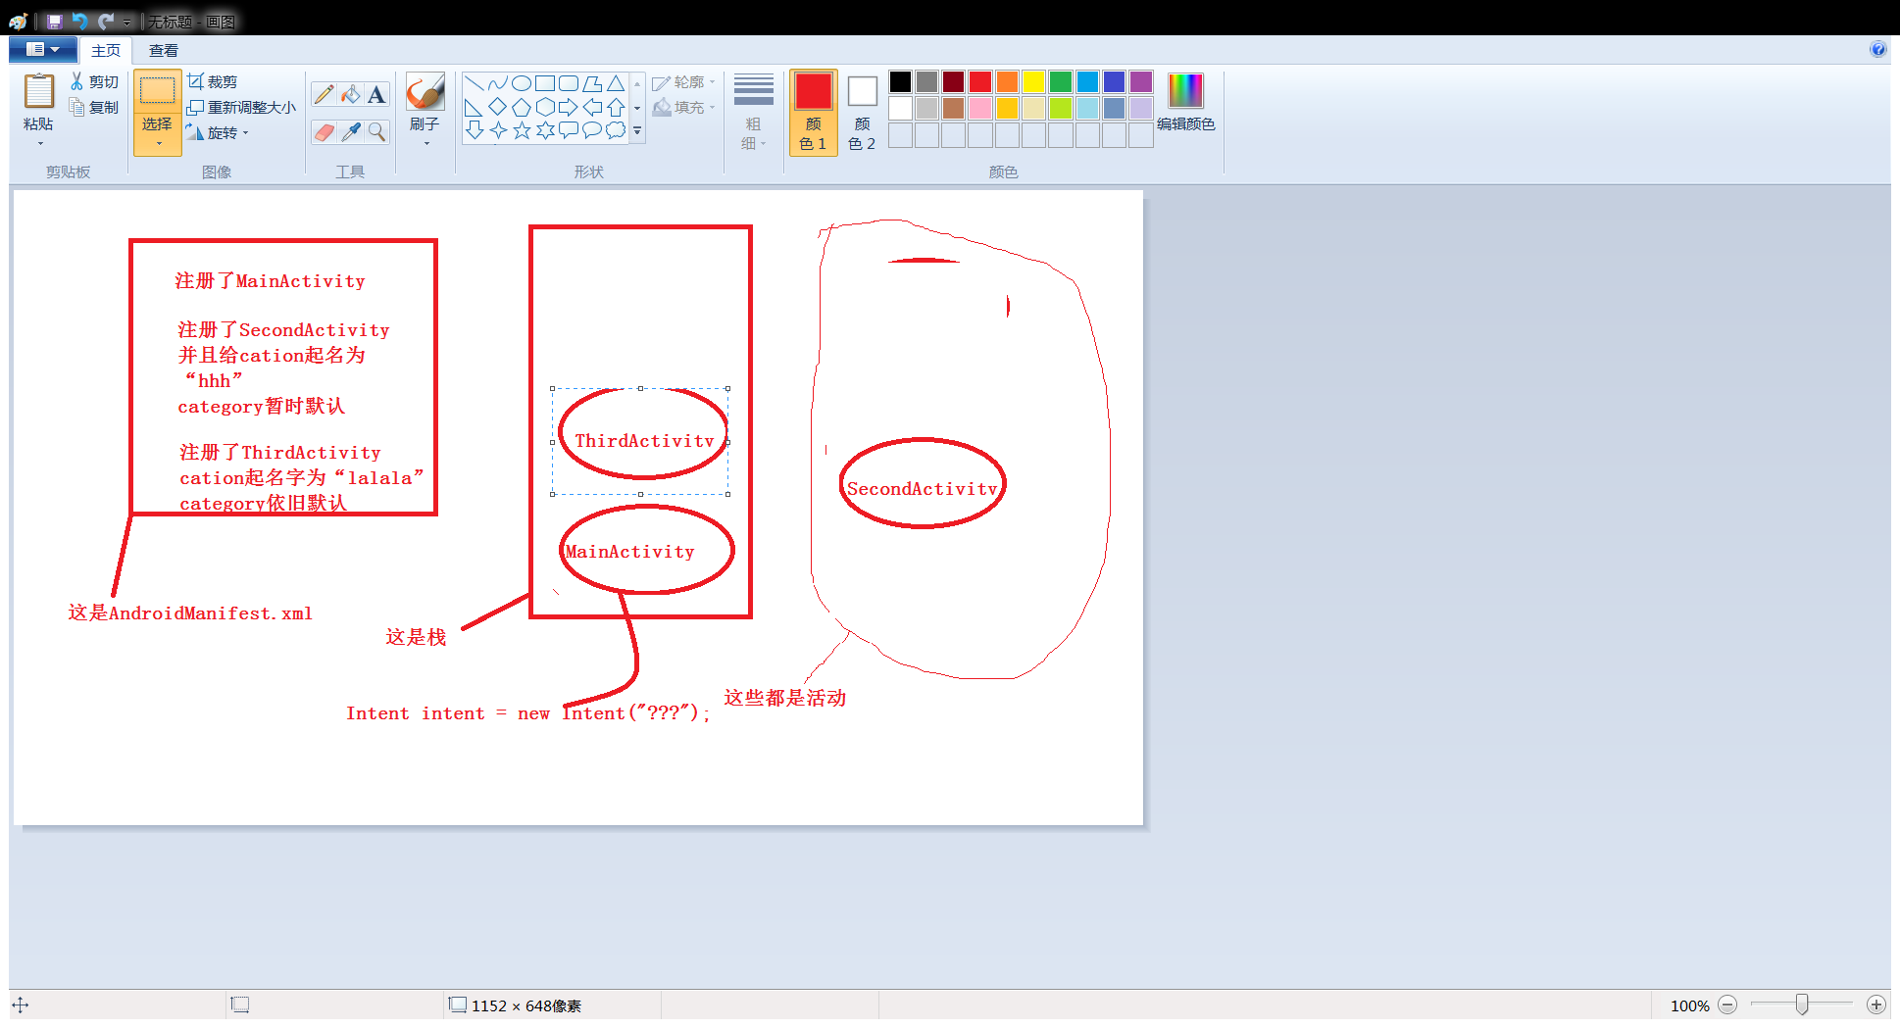Screen dimensions: 1900x1029
Task: Open the 填充 (Fill) dropdown
Action: coord(684,107)
